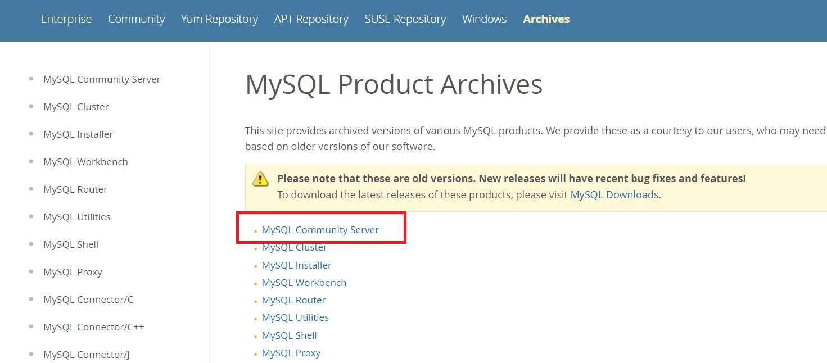Open the Yum Repository tab

[219, 19]
